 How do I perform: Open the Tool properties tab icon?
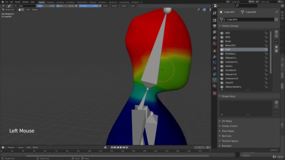[x=215, y=13]
